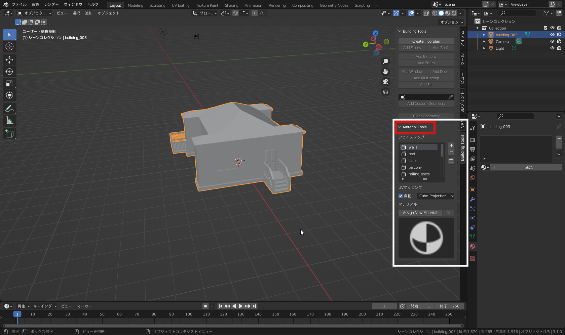Click the Assign New Material button
This screenshot has height=335, width=565.
click(420, 212)
